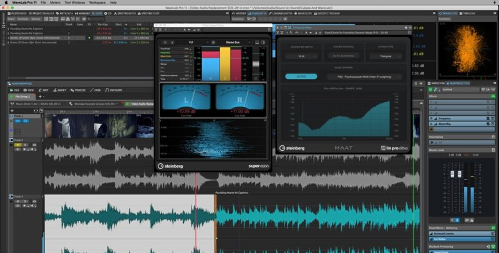Open the noise shaping curve dropdown showing PS2

click(x=364, y=77)
